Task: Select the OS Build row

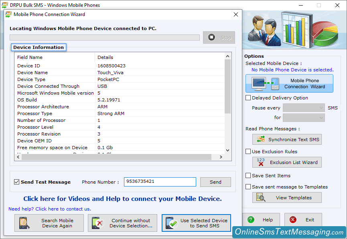Action: click(x=120, y=100)
